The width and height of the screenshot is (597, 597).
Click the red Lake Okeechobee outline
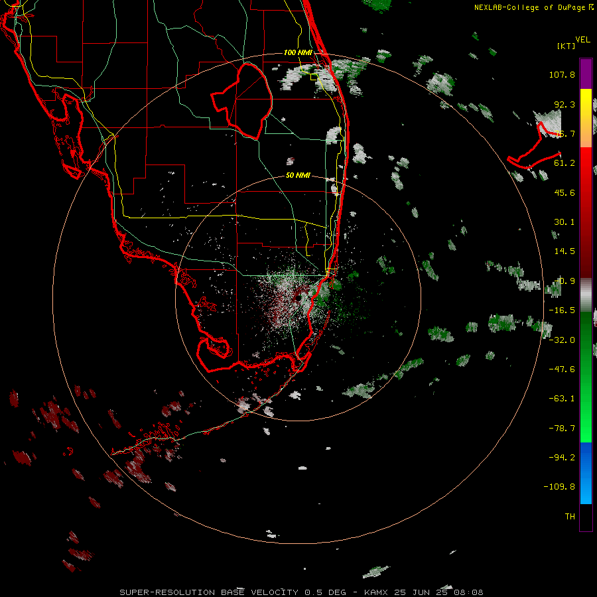pos(241,101)
